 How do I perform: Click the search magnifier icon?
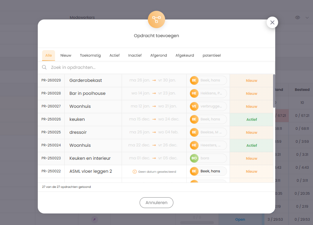click(44, 67)
